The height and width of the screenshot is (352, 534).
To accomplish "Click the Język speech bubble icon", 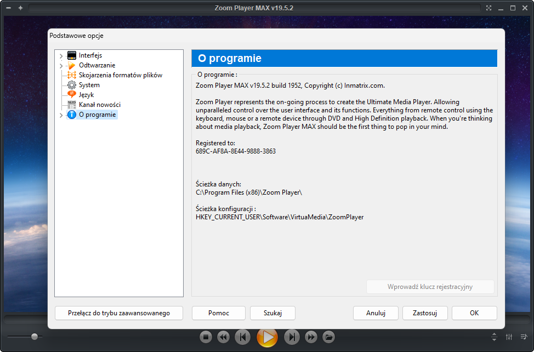I will [71, 95].
